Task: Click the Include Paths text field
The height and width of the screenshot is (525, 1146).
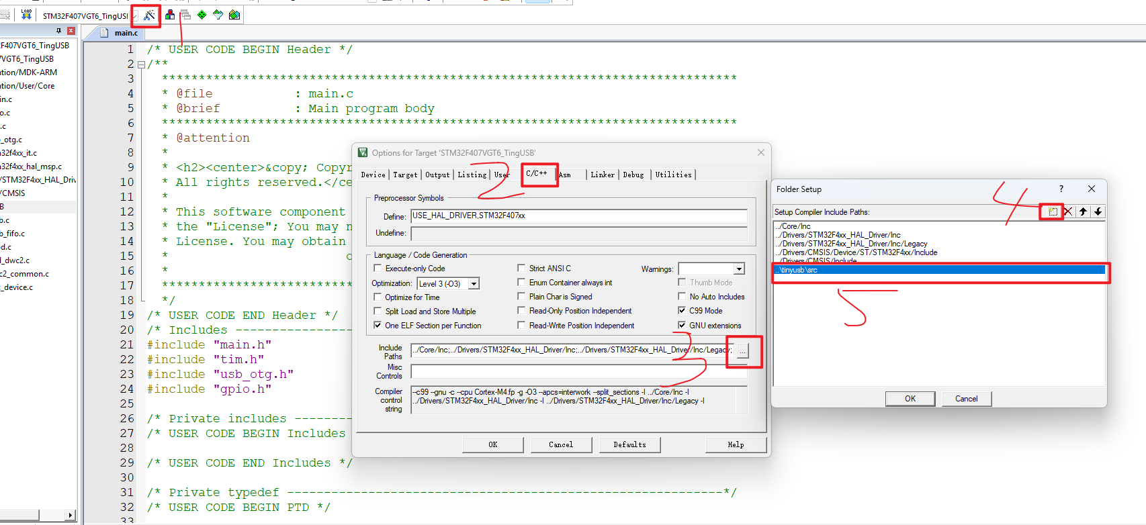Action: [x=572, y=350]
